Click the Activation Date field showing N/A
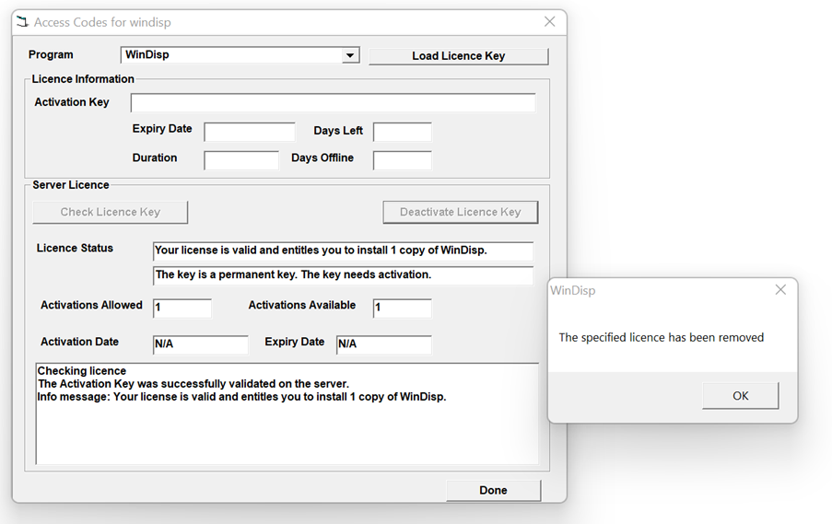832x524 pixels. (x=200, y=344)
